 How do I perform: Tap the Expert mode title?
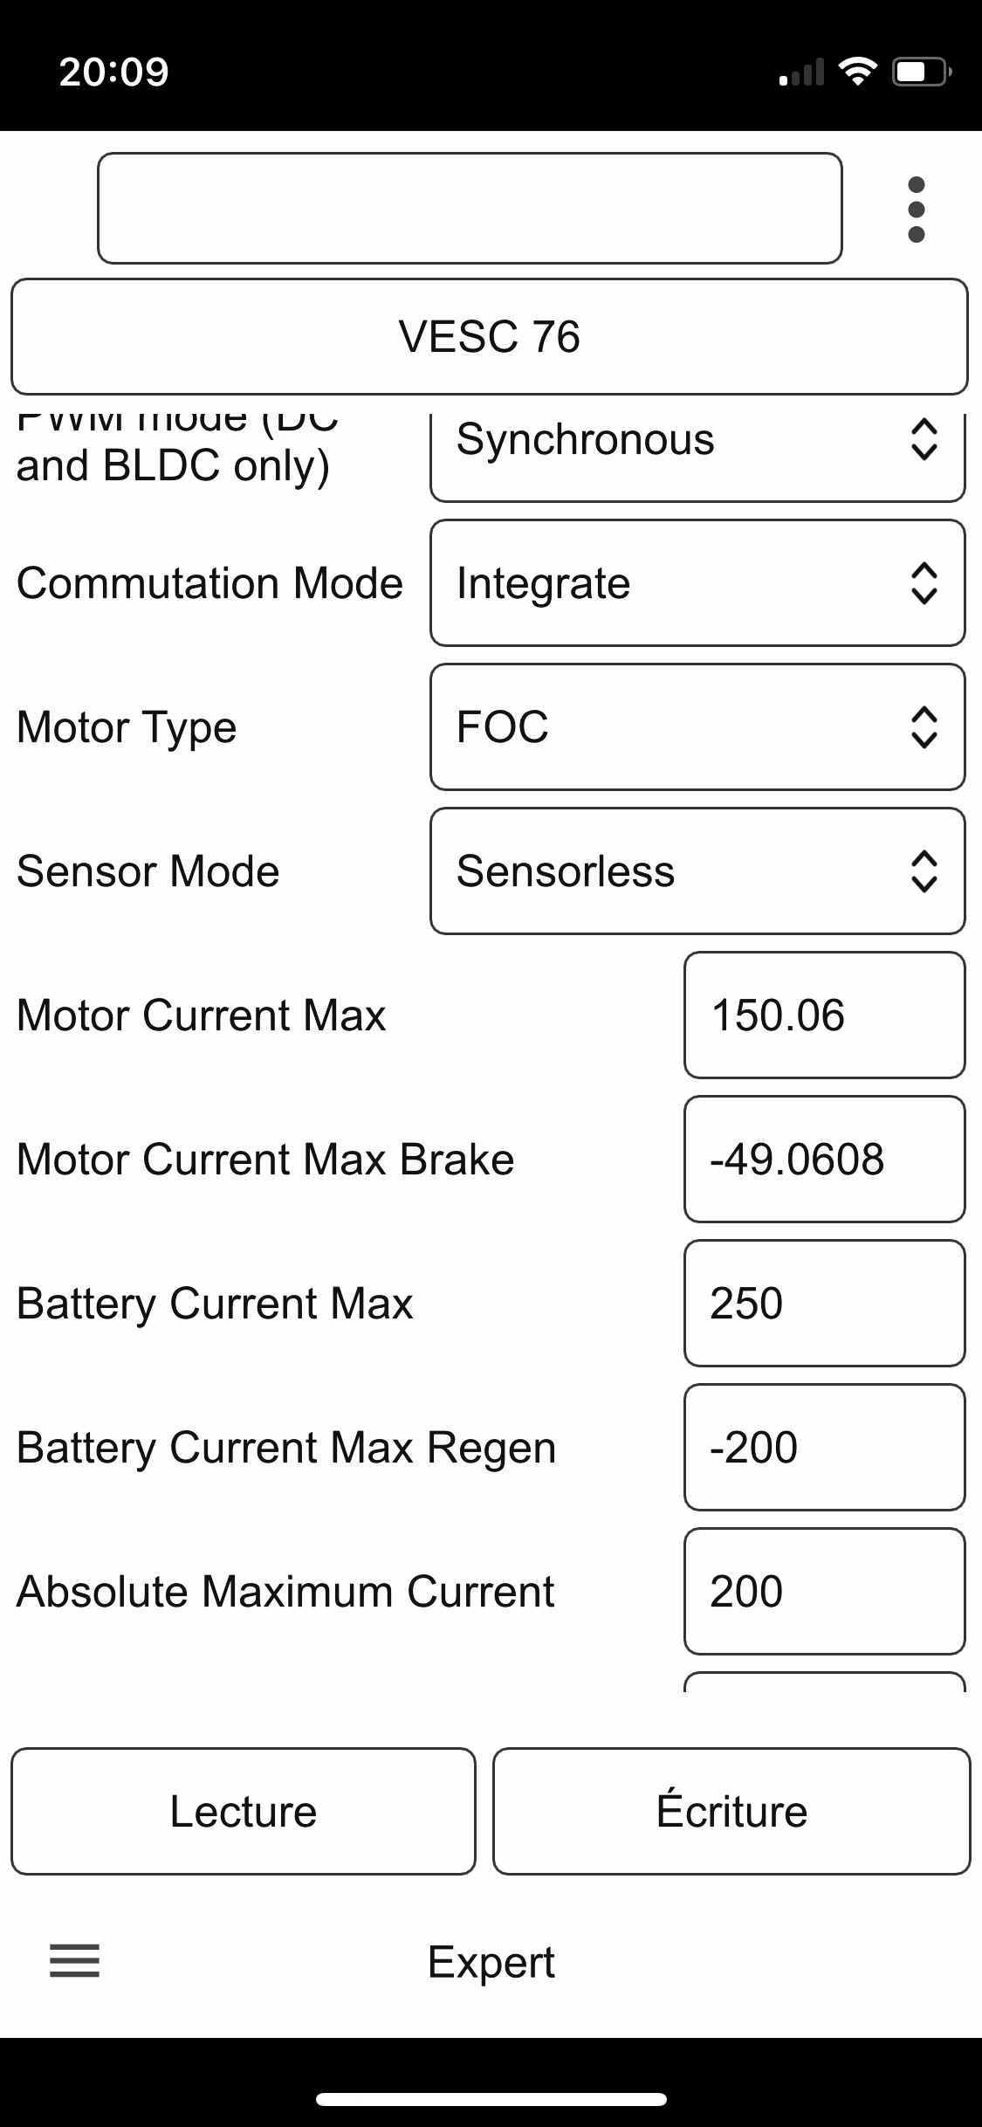pyautogui.click(x=491, y=1962)
